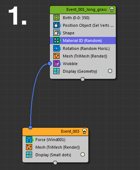This screenshot has height=170, width=140.
Task: Select the Event_003 title bar
Action: tap(56, 131)
